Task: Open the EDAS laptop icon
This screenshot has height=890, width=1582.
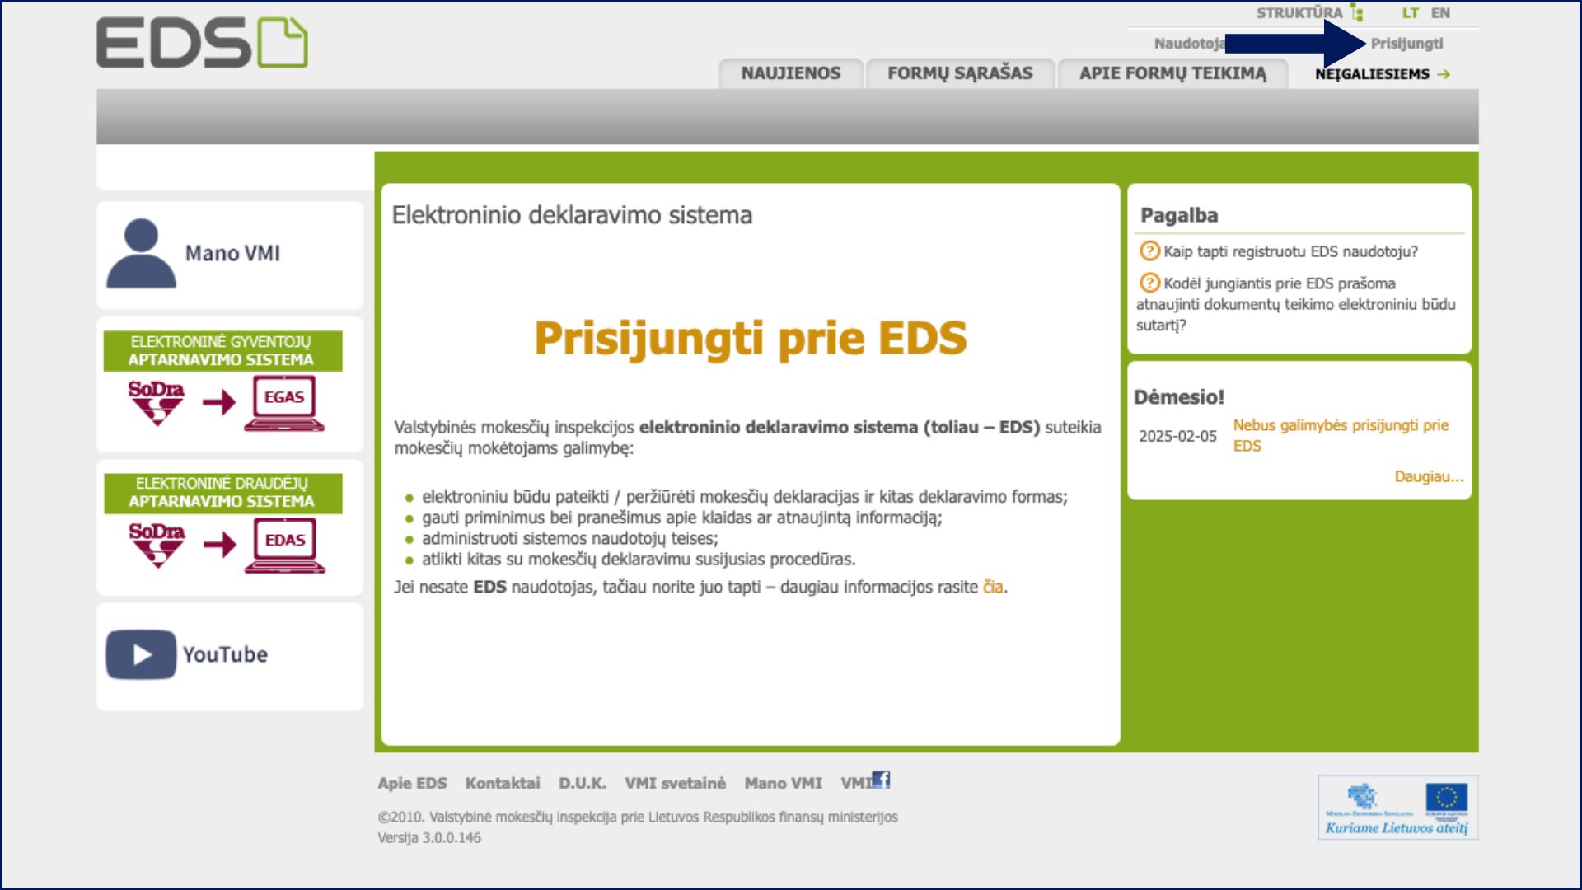Action: (285, 545)
